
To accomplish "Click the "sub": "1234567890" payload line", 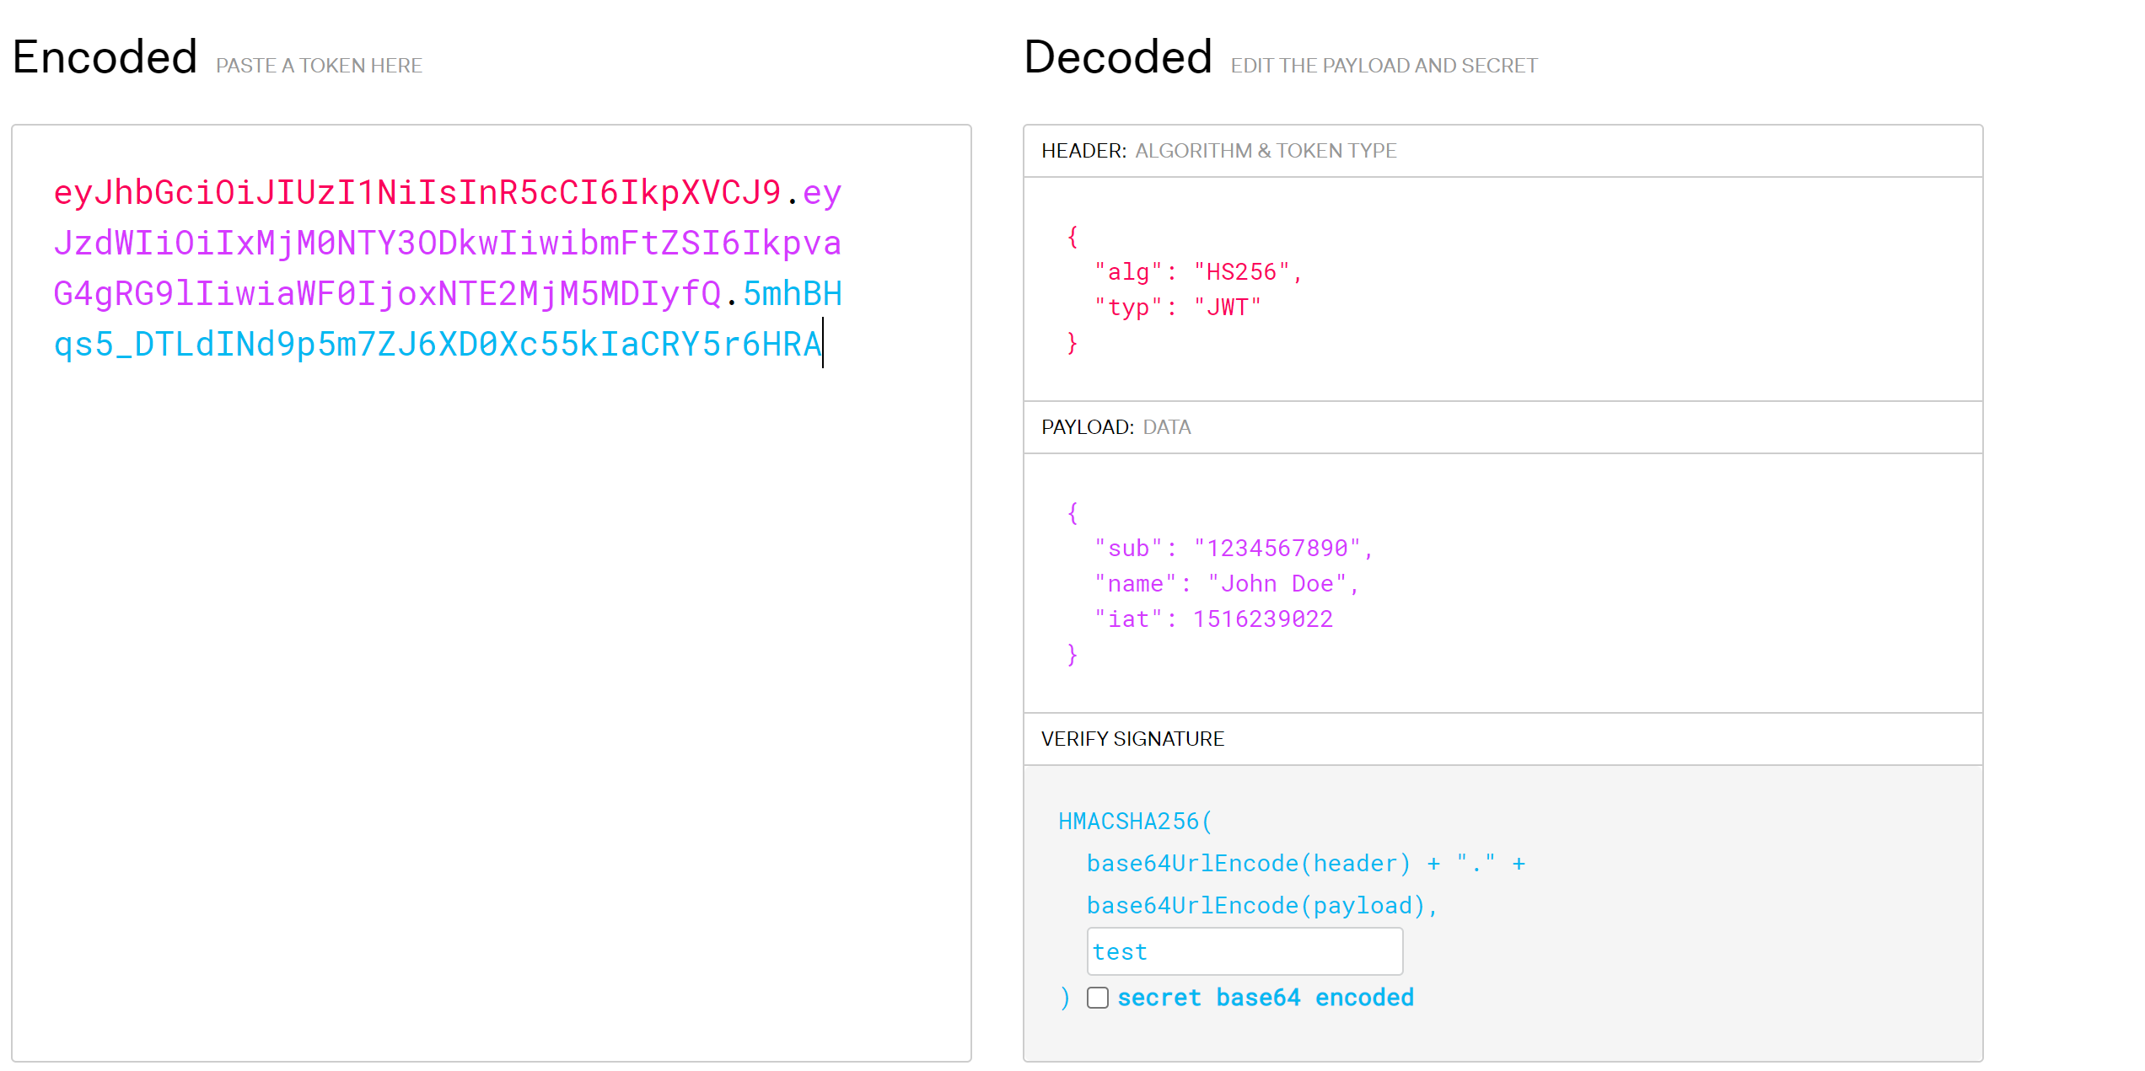I will pyautogui.click(x=1233, y=549).
